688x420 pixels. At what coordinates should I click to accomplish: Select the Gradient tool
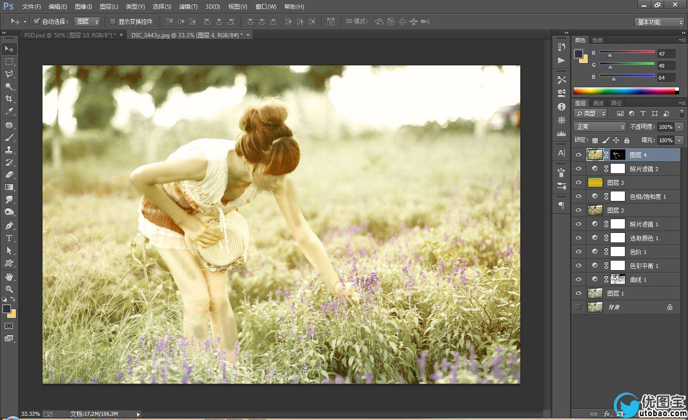[9, 187]
